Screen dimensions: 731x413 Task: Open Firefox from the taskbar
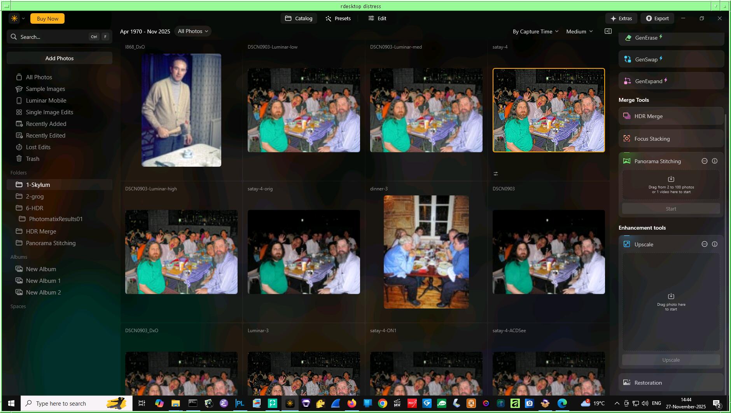(x=352, y=403)
